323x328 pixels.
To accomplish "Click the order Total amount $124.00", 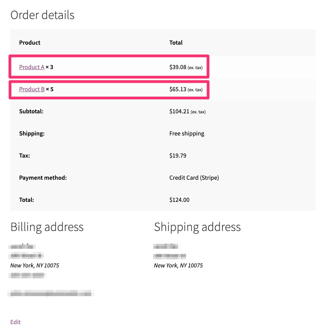I will (x=179, y=200).
